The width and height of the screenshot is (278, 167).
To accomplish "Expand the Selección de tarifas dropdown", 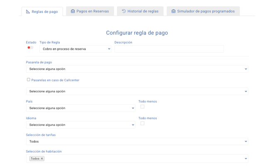I will (137, 141).
